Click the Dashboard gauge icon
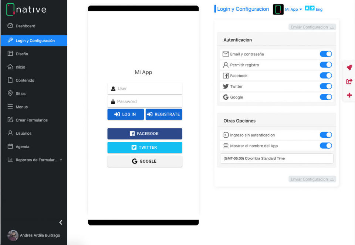Viewport: 355px width, 245px height. coord(10,25)
